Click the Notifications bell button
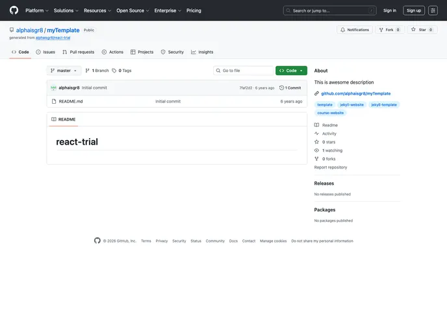 pos(354,30)
